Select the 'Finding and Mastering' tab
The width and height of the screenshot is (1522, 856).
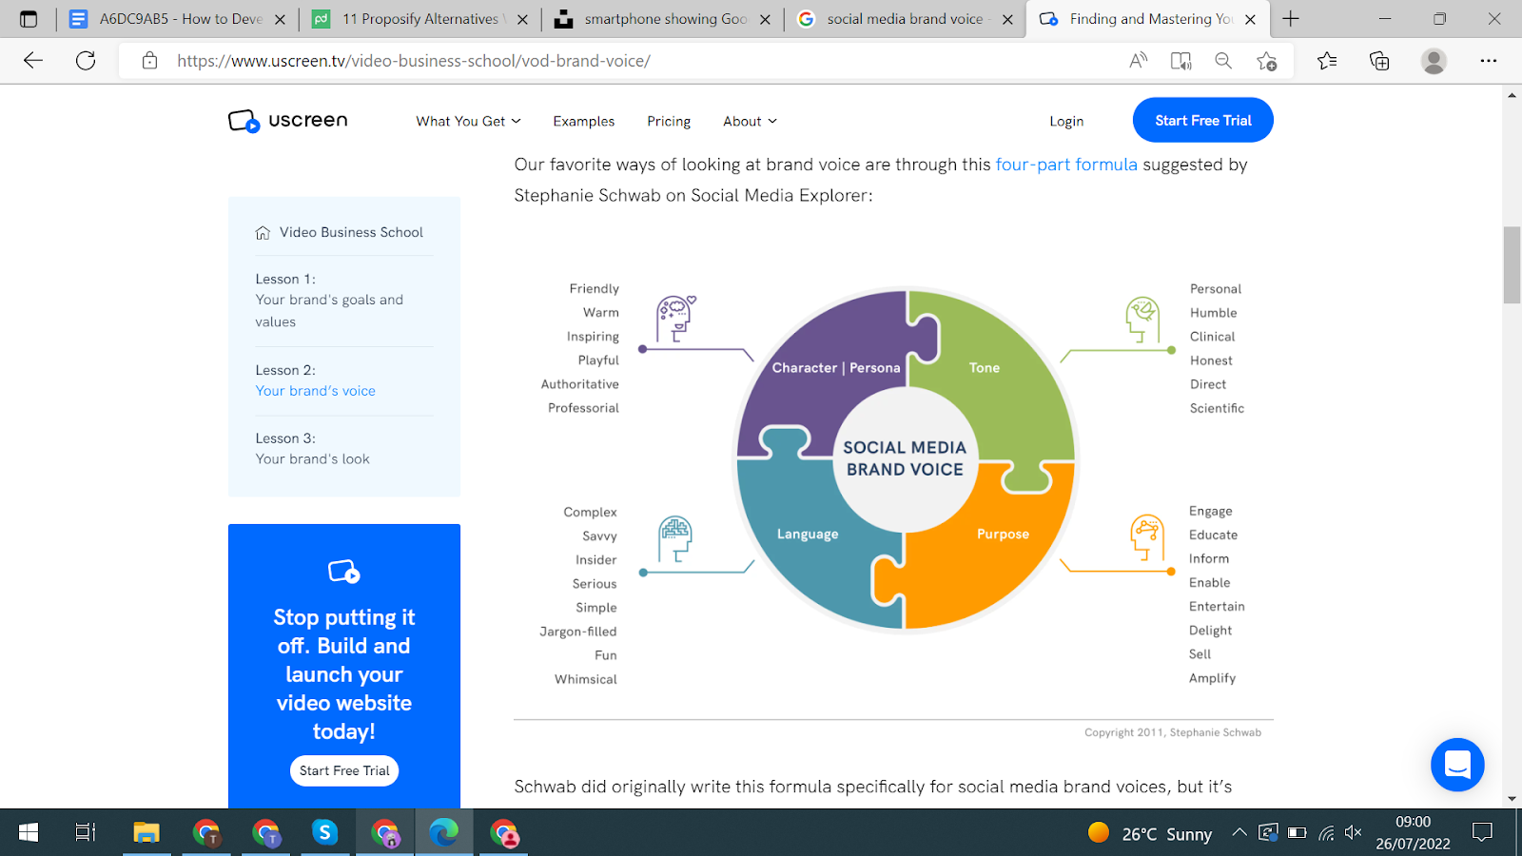click(x=1148, y=19)
